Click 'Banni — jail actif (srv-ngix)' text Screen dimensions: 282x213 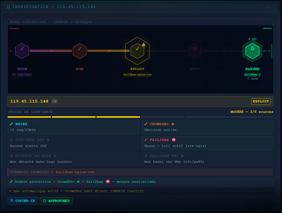tap(175, 146)
